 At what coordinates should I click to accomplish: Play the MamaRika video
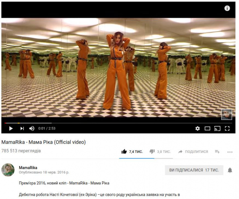(11, 128)
